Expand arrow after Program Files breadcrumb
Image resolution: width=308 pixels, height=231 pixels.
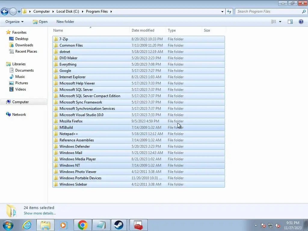(x=111, y=12)
